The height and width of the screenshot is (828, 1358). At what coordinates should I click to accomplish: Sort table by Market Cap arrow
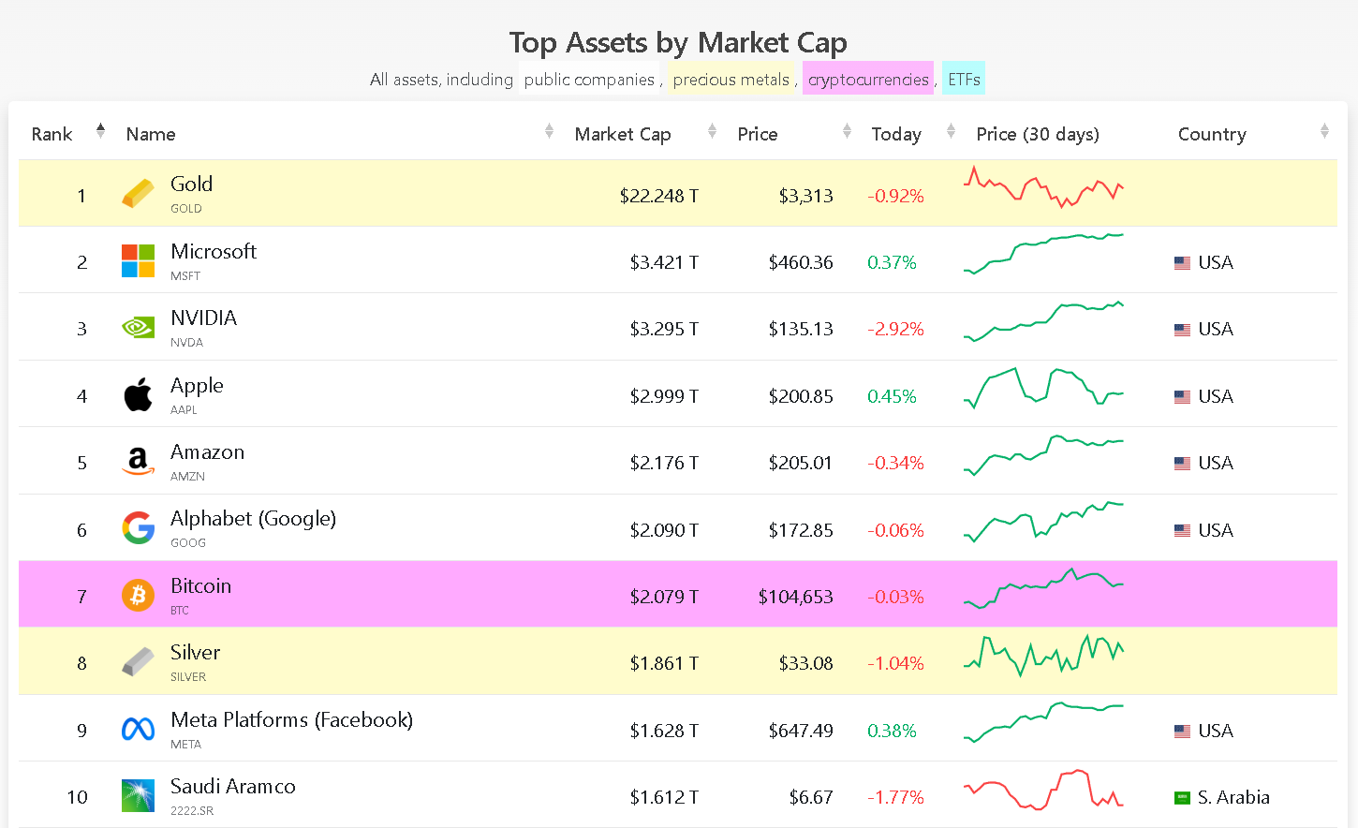[712, 131]
